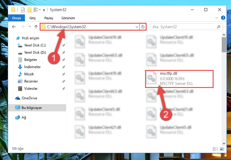Click pin icon beside Resimler
The height and width of the screenshot is (160, 231).
(63, 81)
